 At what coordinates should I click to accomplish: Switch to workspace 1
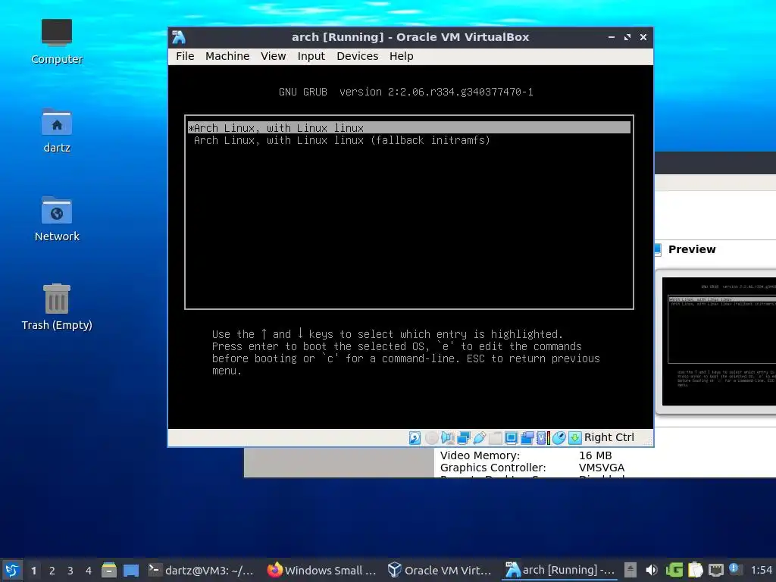coord(33,571)
